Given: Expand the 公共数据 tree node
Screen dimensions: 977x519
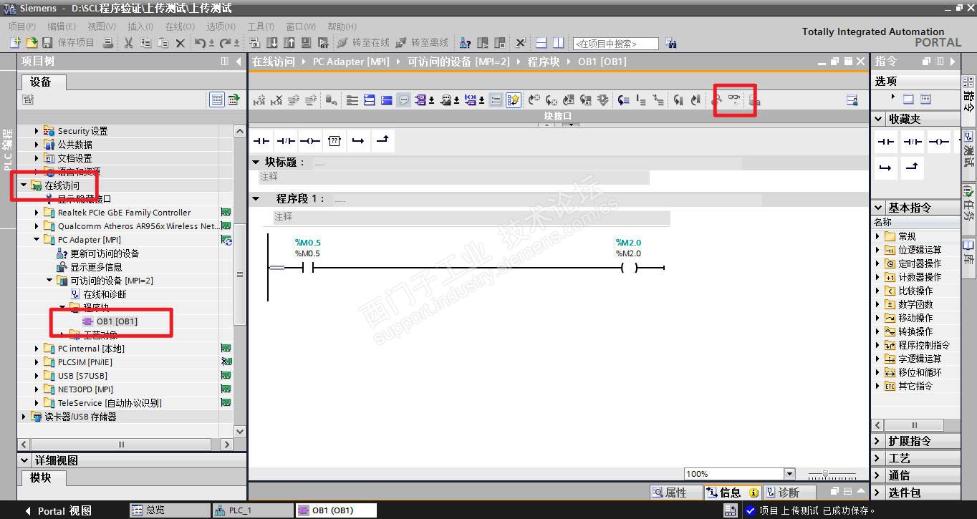Looking at the screenshot, I should tap(37, 145).
